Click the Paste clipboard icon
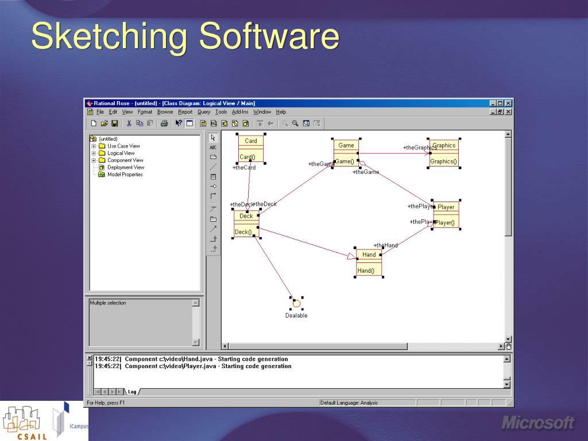Viewport: 588px width, 441px height. (150, 123)
